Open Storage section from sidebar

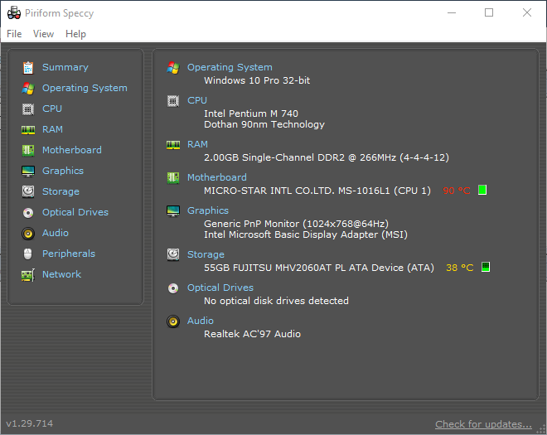pos(61,191)
